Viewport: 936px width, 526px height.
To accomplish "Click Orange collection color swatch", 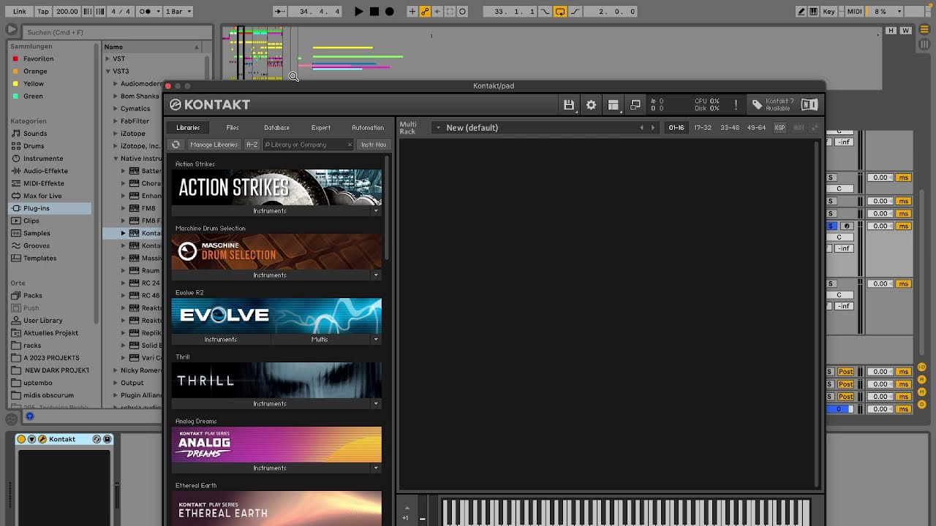I will tap(15, 72).
